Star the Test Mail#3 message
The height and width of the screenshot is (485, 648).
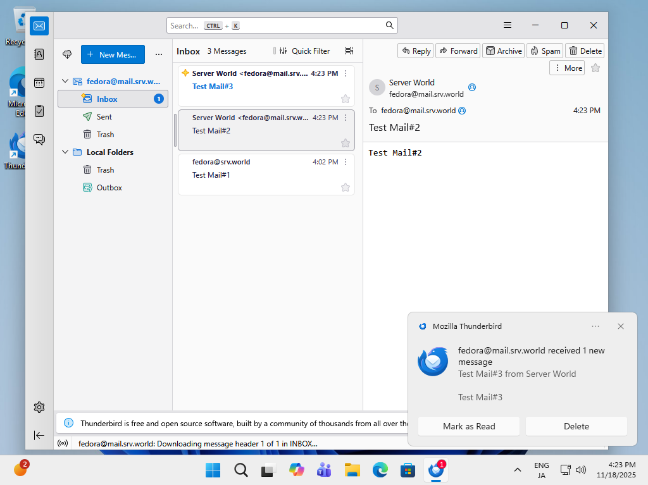pyautogui.click(x=346, y=99)
